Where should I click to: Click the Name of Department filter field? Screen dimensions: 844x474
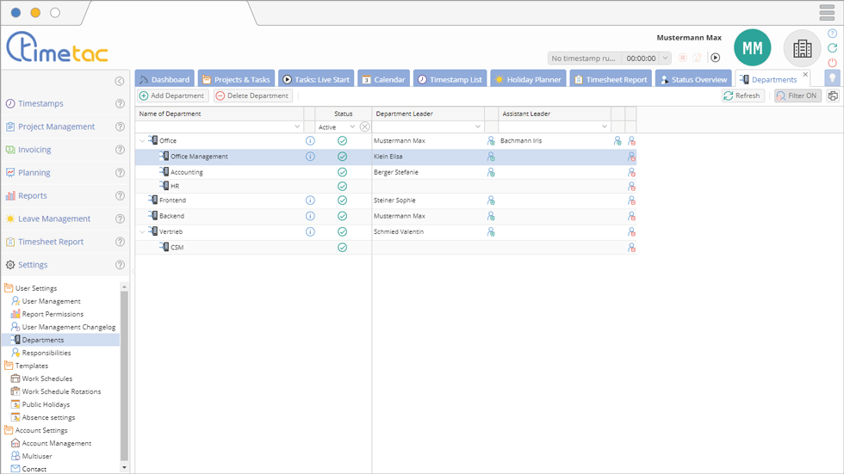pyautogui.click(x=219, y=127)
